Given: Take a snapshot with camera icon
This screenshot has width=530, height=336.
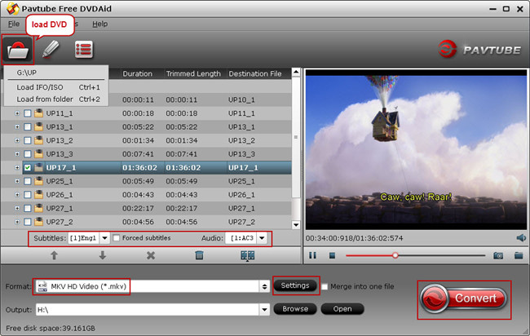Looking at the screenshot, I should pyautogui.click(x=498, y=255).
